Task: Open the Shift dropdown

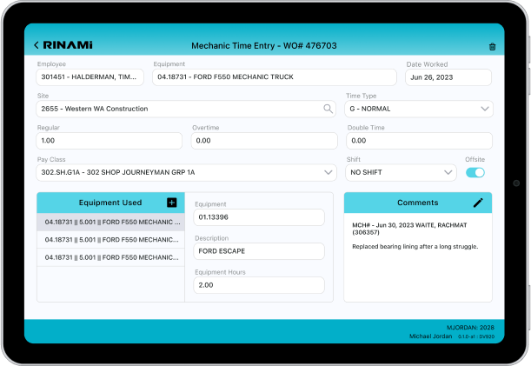Action: (400, 172)
